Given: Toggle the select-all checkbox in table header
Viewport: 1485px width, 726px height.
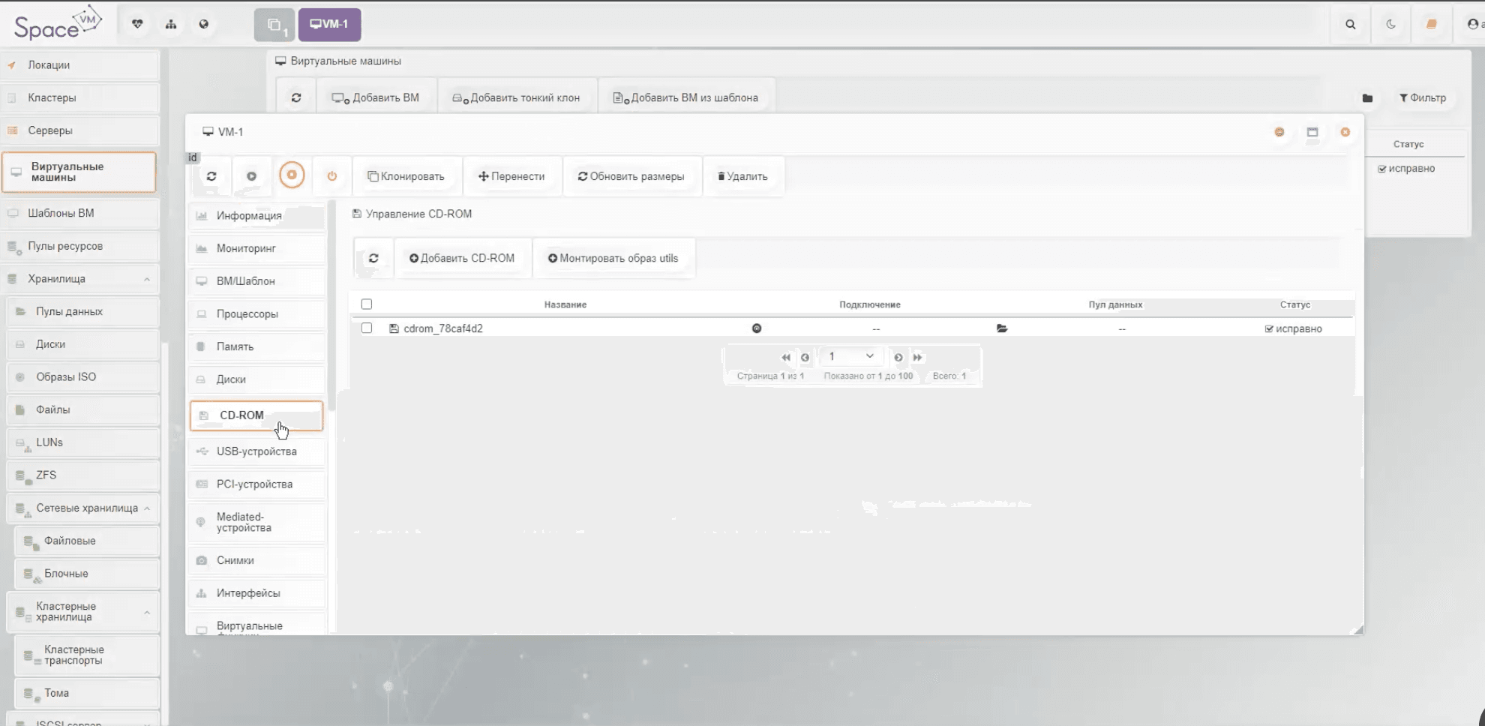Looking at the screenshot, I should pyautogui.click(x=367, y=304).
